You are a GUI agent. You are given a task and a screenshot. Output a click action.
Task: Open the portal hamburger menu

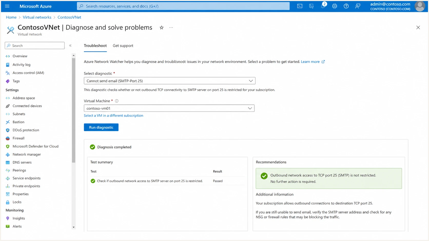click(7, 6)
